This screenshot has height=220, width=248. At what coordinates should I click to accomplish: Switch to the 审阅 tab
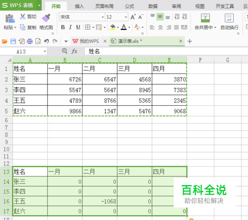pos(177,6)
